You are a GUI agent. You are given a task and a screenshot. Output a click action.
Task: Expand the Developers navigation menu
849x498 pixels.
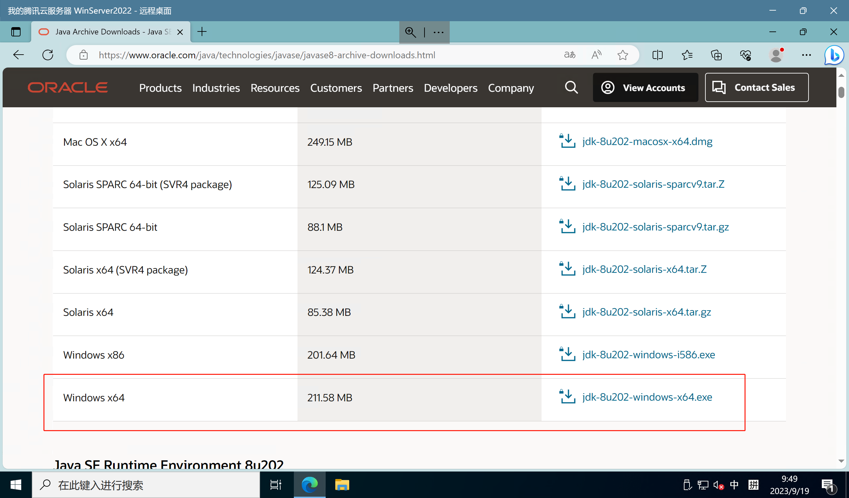pos(450,88)
